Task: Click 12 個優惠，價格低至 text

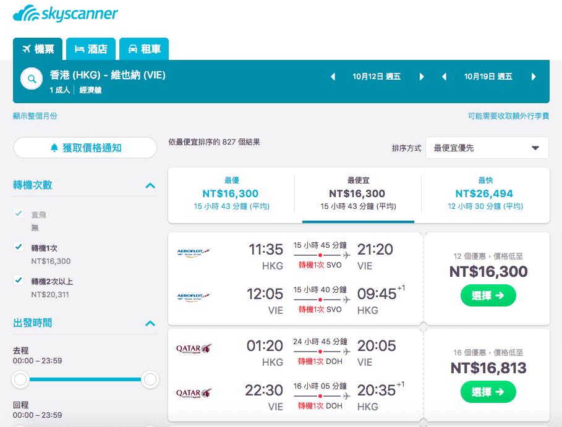Action: pyautogui.click(x=488, y=256)
